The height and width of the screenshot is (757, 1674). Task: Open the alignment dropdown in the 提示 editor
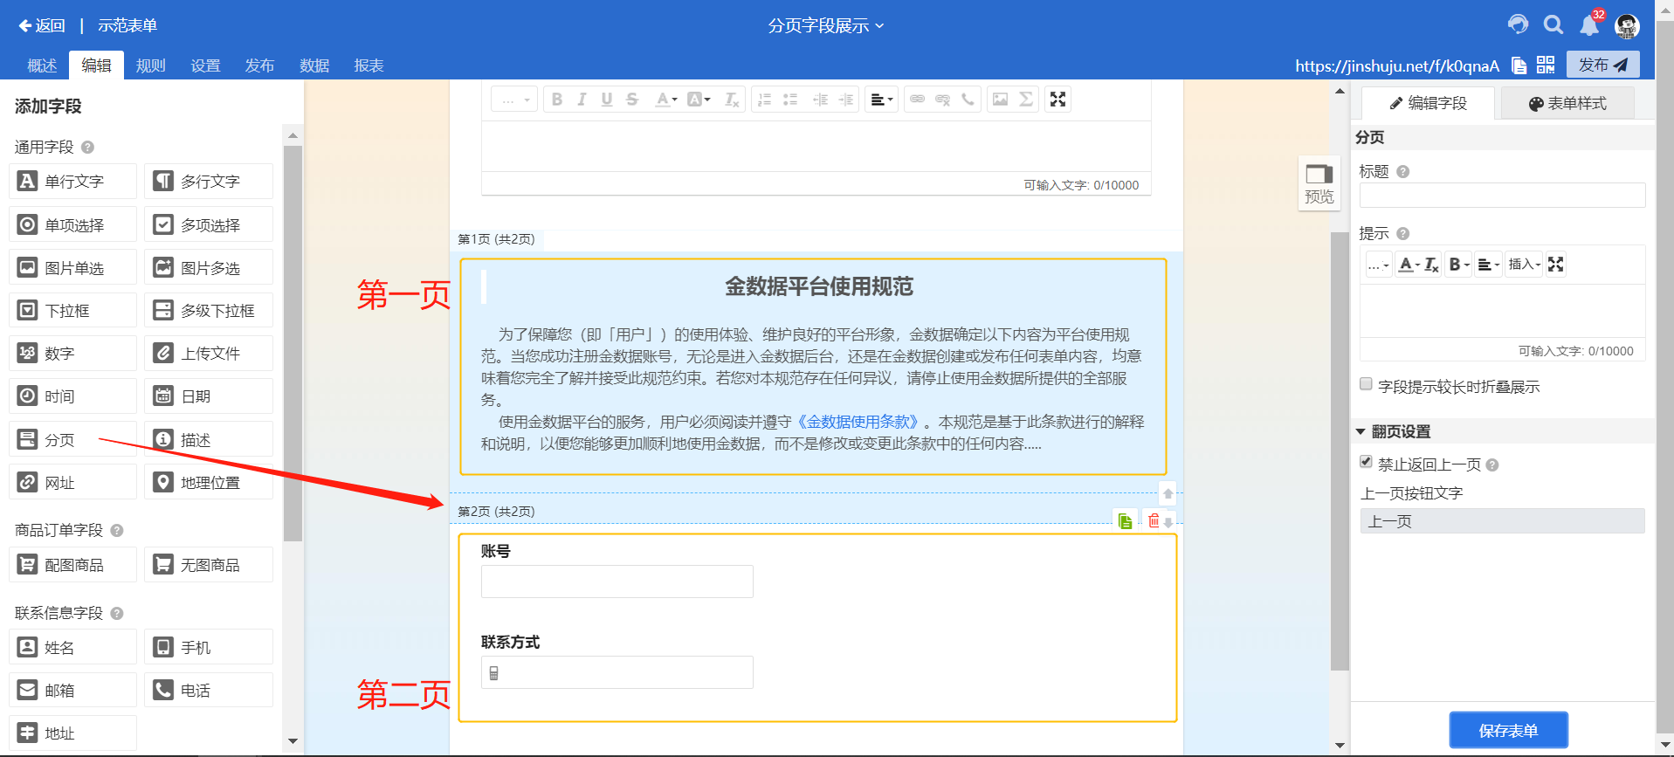1488,265
